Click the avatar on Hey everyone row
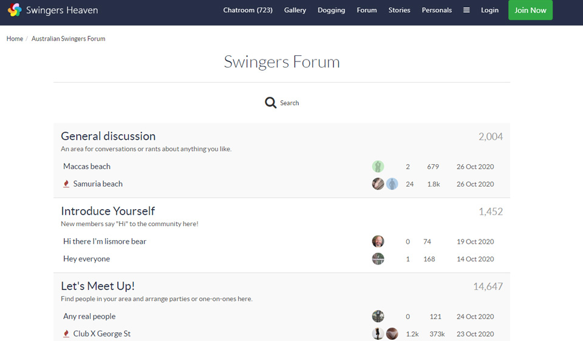Screen dimensions: 583x341 pyautogui.click(x=378, y=259)
